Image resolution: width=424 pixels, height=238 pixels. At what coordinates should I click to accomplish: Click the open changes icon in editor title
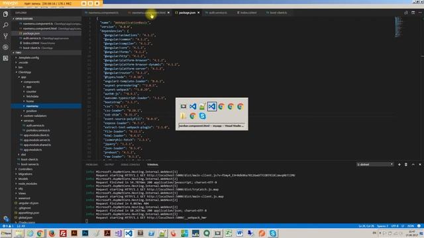pyautogui.click(x=406, y=13)
